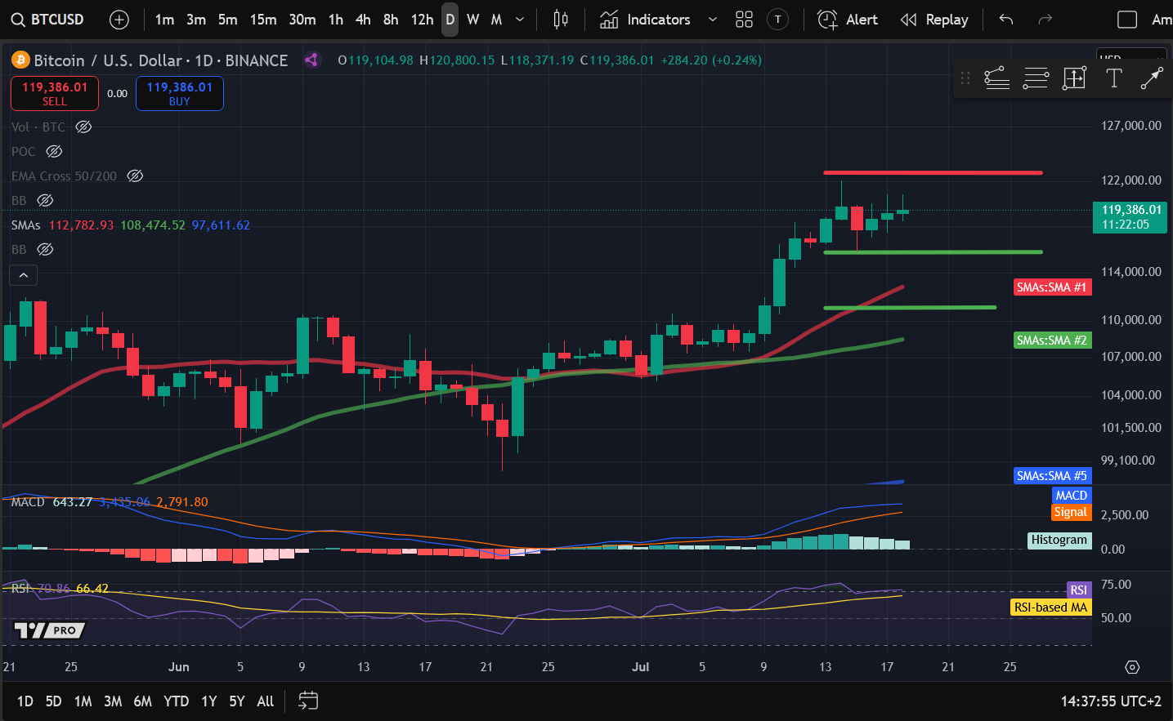
Task: Toggle visibility of Vol BTC indicator
Action: [83, 127]
